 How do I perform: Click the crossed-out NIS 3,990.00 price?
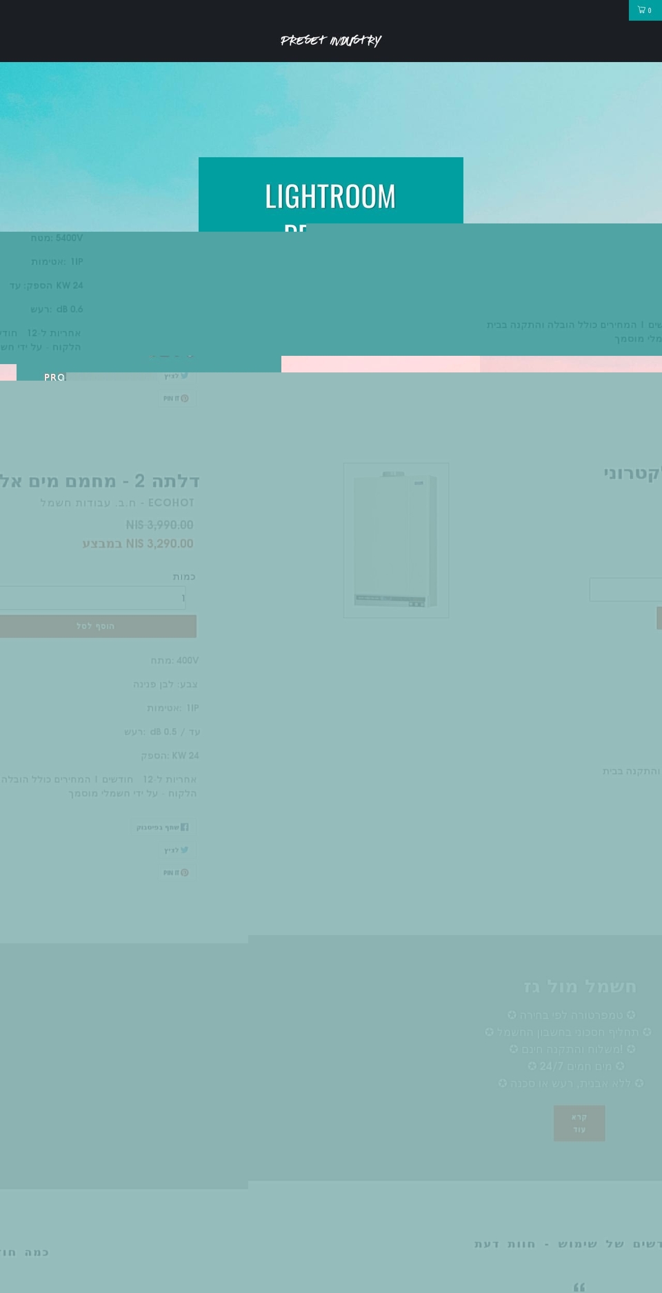pyautogui.click(x=159, y=525)
